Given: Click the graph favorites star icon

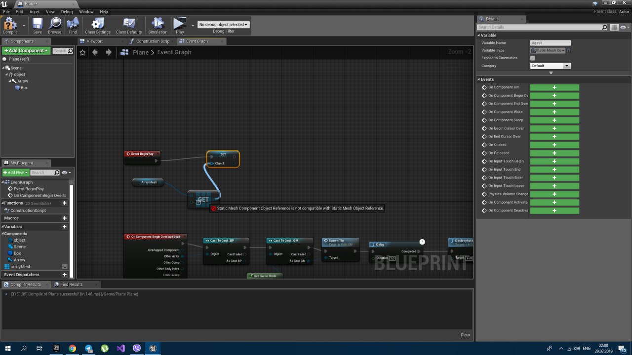Looking at the screenshot, I should click(82, 52).
